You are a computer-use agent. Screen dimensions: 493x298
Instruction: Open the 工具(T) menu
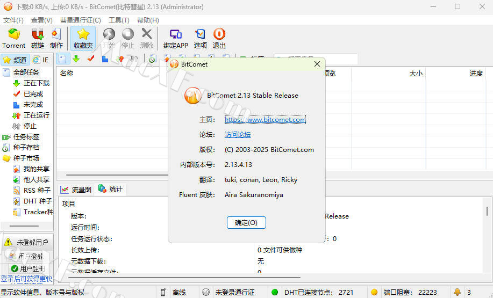[119, 20]
